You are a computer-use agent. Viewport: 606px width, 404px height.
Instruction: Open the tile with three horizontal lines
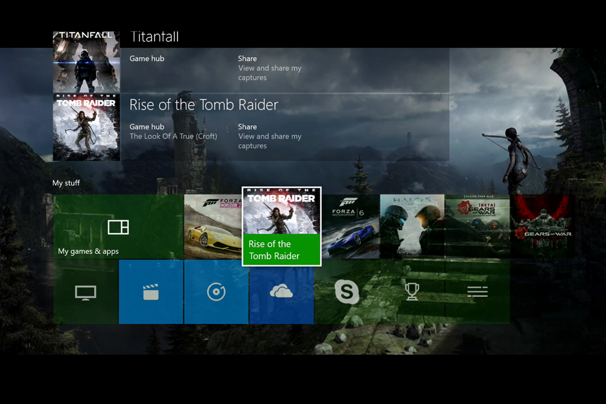click(x=478, y=292)
